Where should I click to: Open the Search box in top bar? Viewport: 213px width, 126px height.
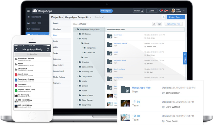coord(138,11)
